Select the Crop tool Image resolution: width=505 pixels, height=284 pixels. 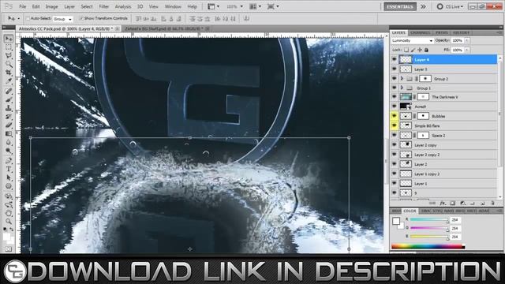(x=9, y=73)
